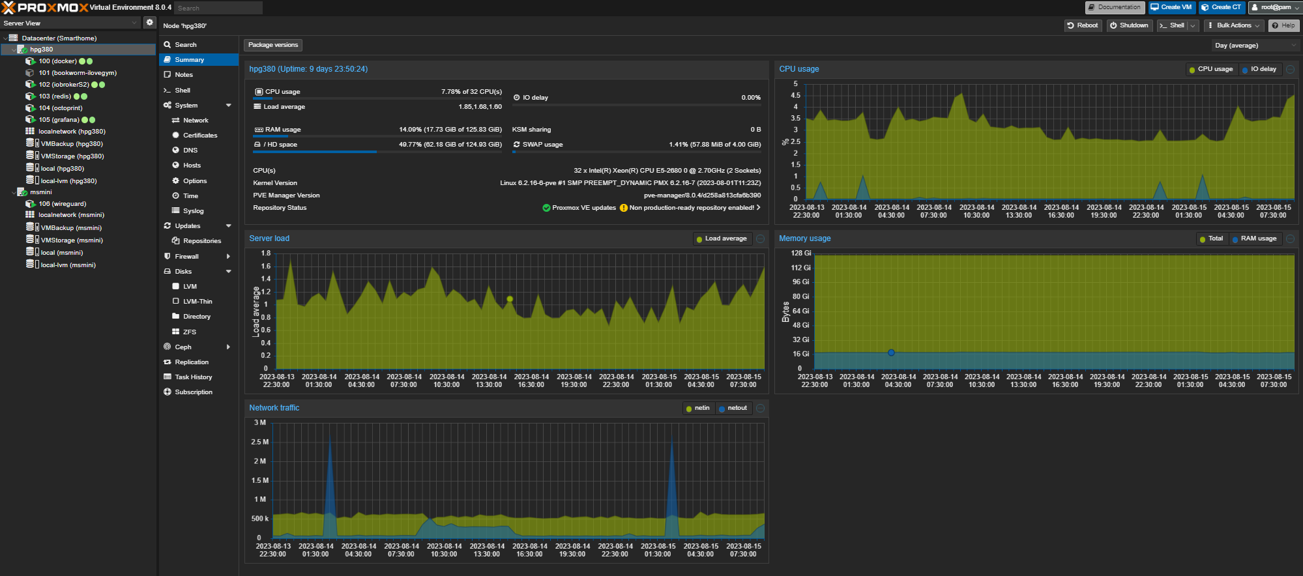Toggle the Load average legend series
Image resolution: width=1303 pixels, height=576 pixels.
coord(722,238)
